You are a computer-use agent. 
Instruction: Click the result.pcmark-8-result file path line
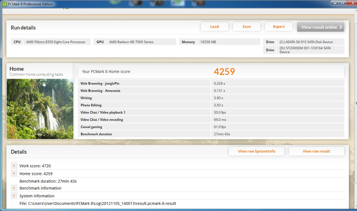pos(98,203)
